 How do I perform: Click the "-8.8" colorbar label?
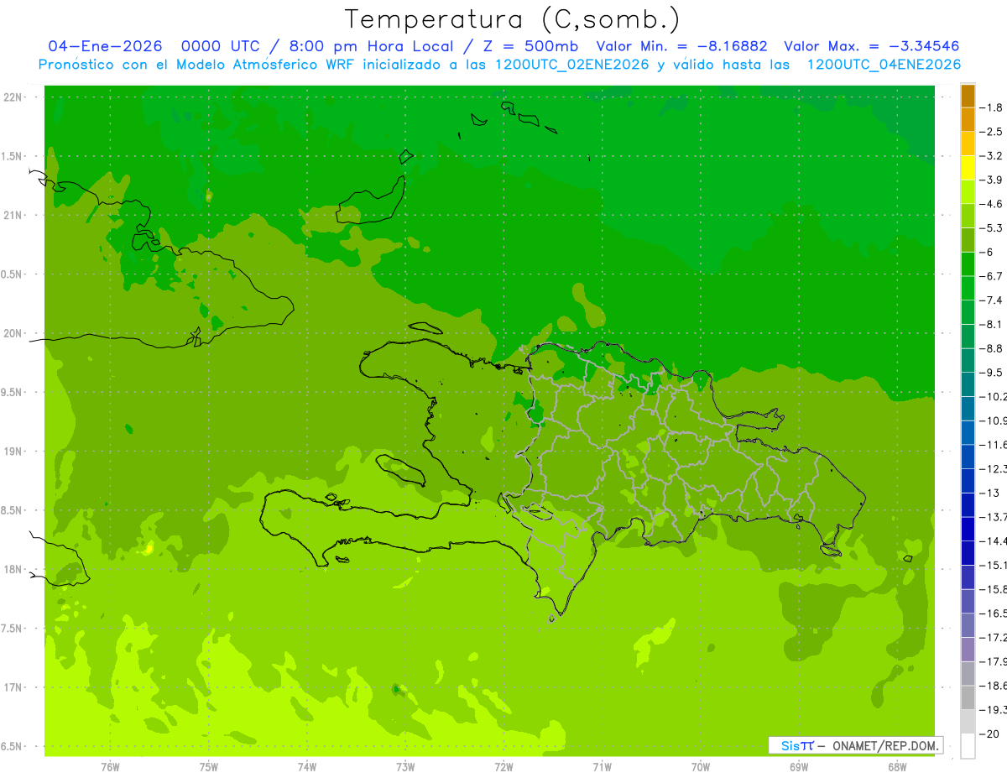992,348
